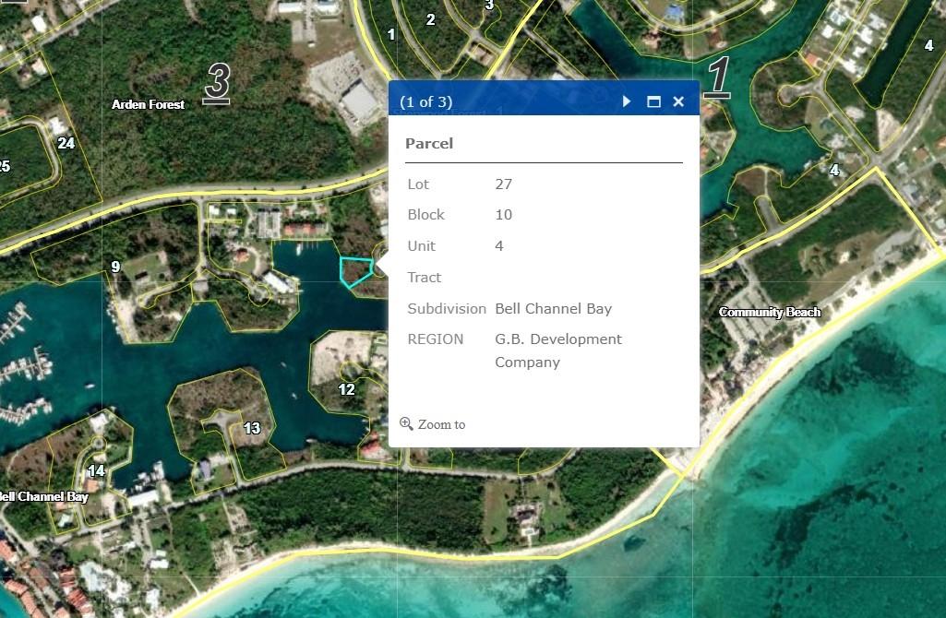Select the parcel labeled 24
The image size is (946, 618).
pyautogui.click(x=66, y=143)
